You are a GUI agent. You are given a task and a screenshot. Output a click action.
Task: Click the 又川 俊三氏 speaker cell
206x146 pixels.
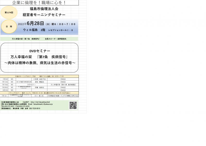pos(39,95)
